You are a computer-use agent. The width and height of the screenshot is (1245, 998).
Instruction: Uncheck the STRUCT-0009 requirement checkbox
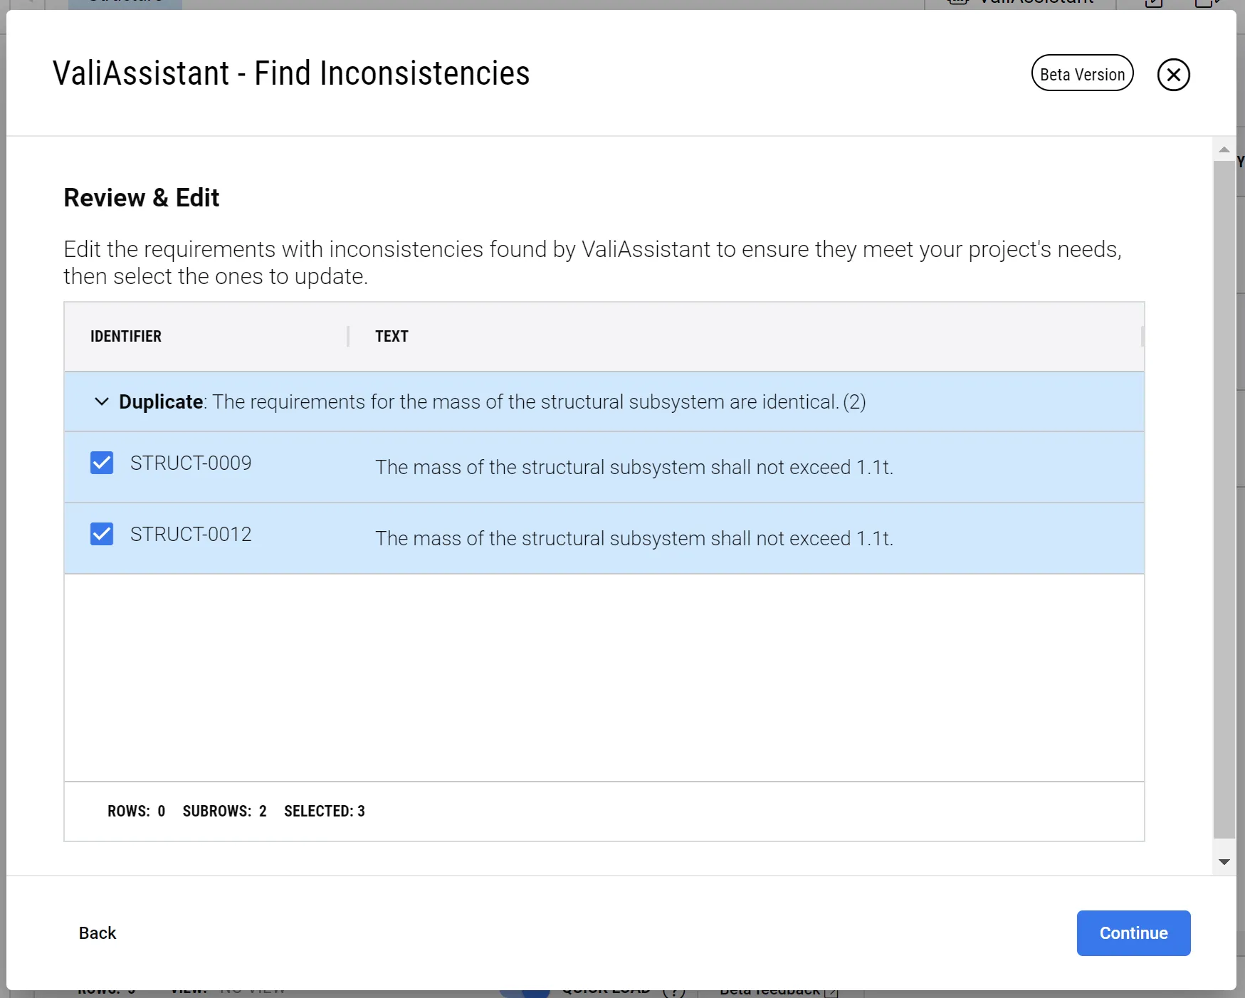coord(102,463)
